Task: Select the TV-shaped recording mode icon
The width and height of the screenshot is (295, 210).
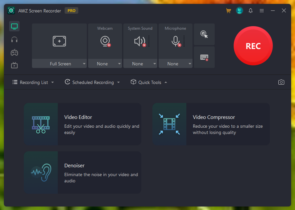Action: (14, 65)
